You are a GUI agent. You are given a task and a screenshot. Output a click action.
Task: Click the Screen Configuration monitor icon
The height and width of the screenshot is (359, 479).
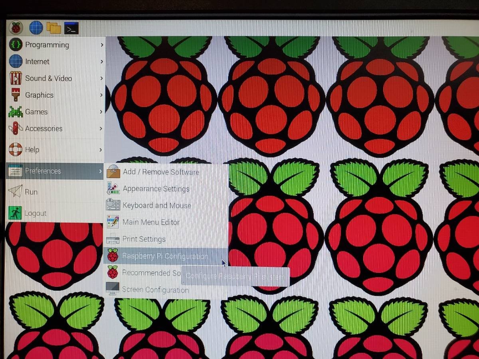(112, 289)
